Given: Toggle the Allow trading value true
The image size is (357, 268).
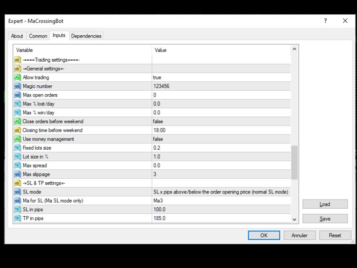Looking at the screenshot, I should pyautogui.click(x=221, y=77).
